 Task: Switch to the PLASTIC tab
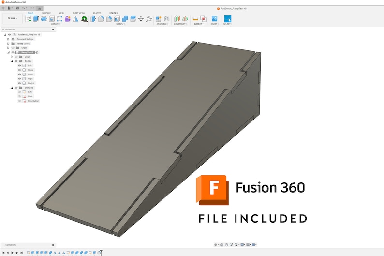97,13
